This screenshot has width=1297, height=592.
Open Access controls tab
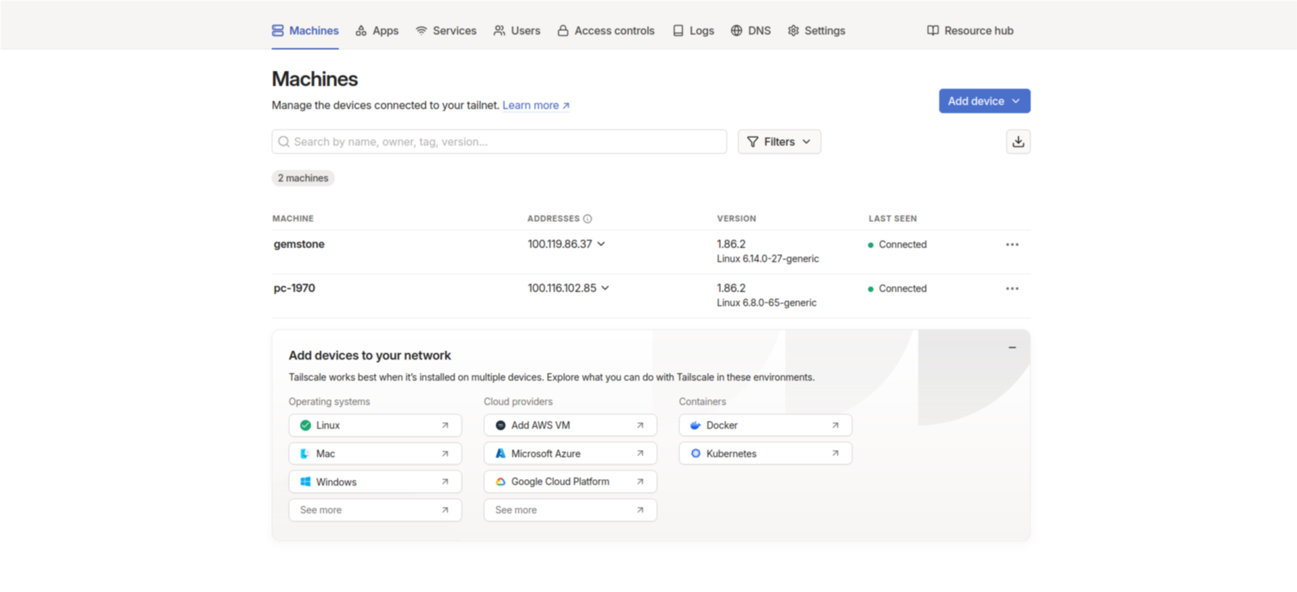pos(606,30)
